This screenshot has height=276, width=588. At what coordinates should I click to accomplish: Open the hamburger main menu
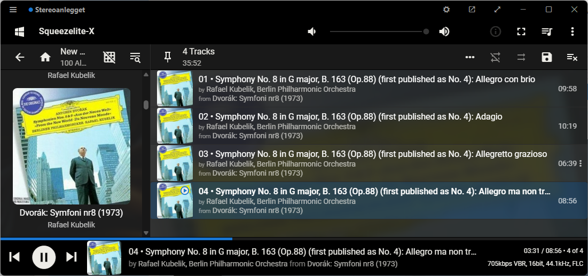tap(13, 10)
